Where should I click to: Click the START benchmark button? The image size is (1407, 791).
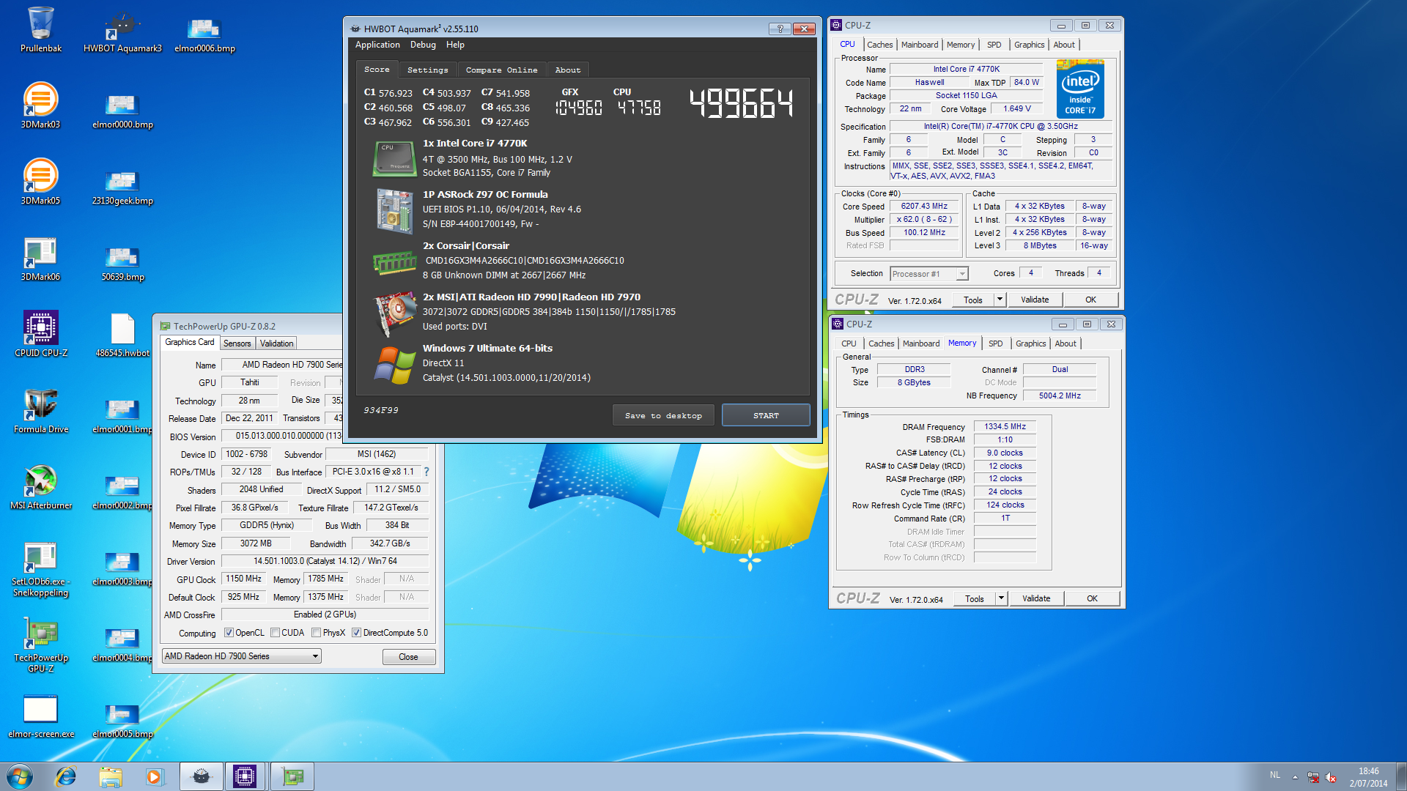766,415
